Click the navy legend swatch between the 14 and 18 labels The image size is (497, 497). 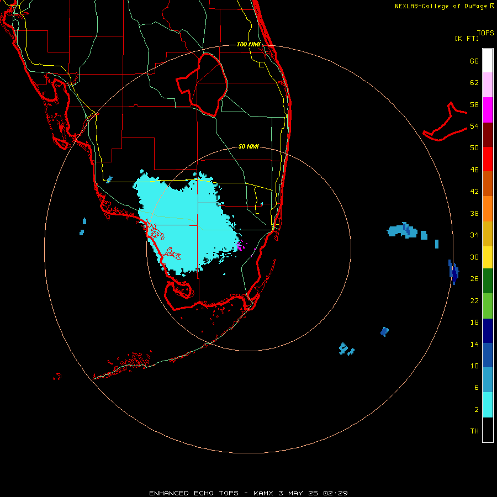tap(488, 331)
